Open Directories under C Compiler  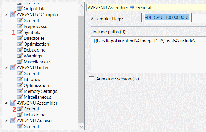click(34, 38)
